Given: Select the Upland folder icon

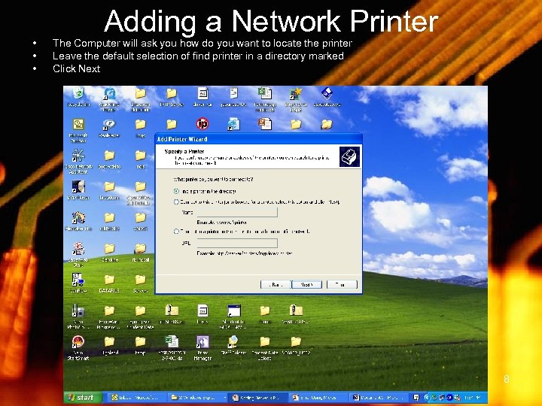Looking at the screenshot, I should click(x=109, y=342).
